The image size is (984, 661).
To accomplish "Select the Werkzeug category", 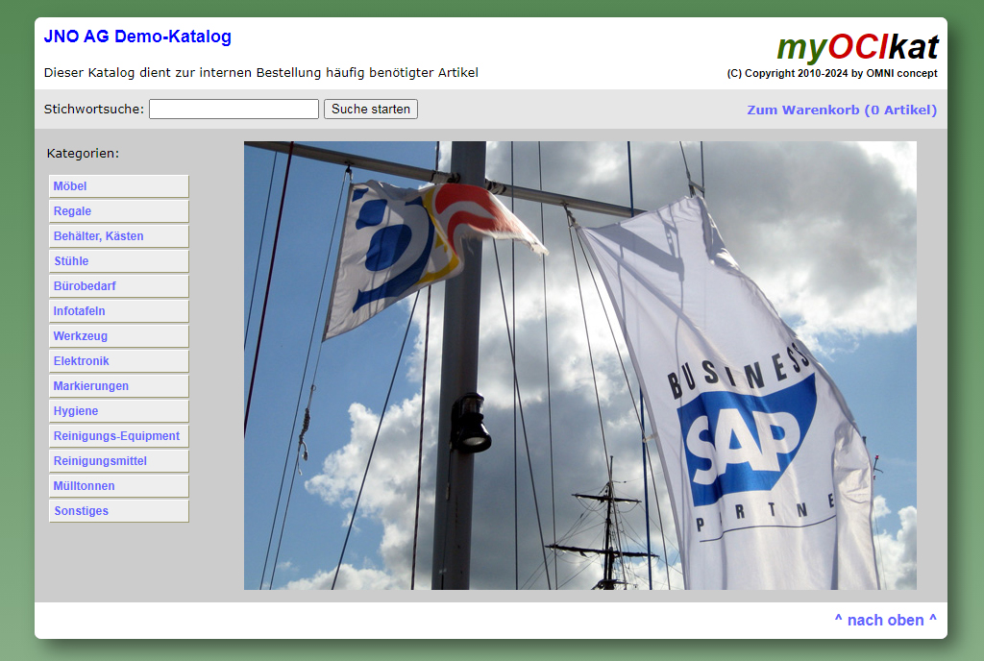I will [118, 336].
